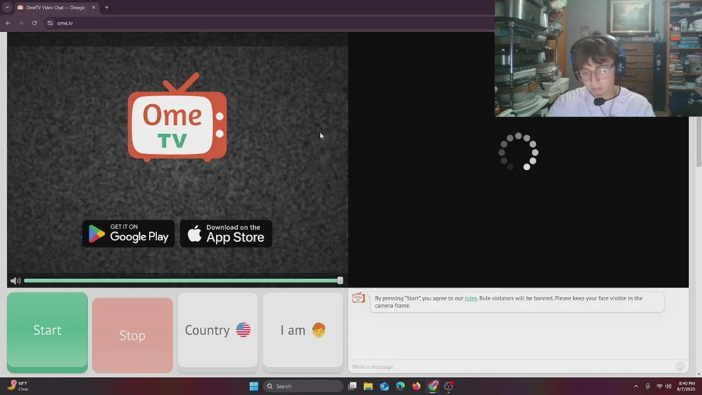The image size is (702, 395).
Task: Open Outlook from the taskbar
Action: [x=384, y=386]
